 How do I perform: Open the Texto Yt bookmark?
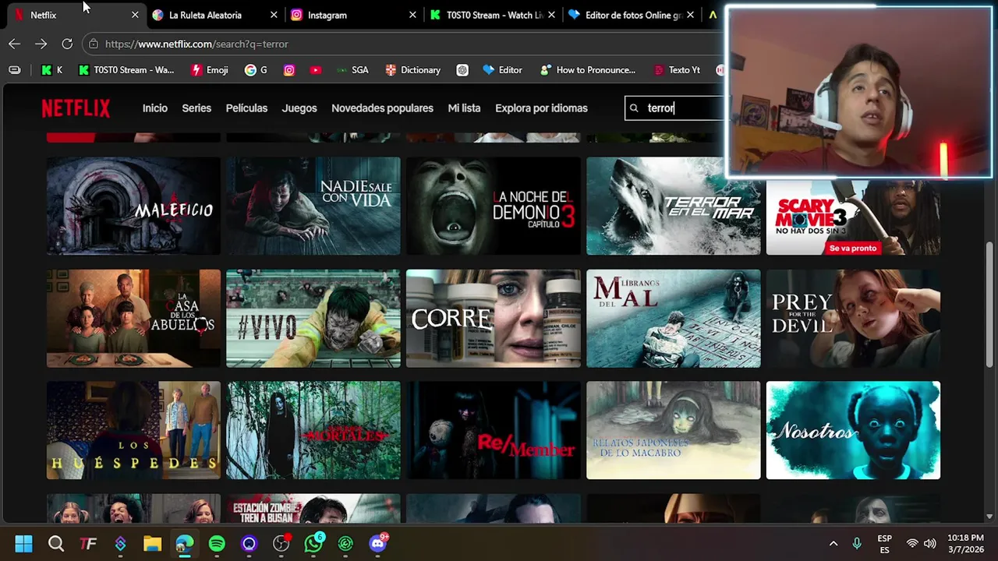pyautogui.click(x=677, y=70)
